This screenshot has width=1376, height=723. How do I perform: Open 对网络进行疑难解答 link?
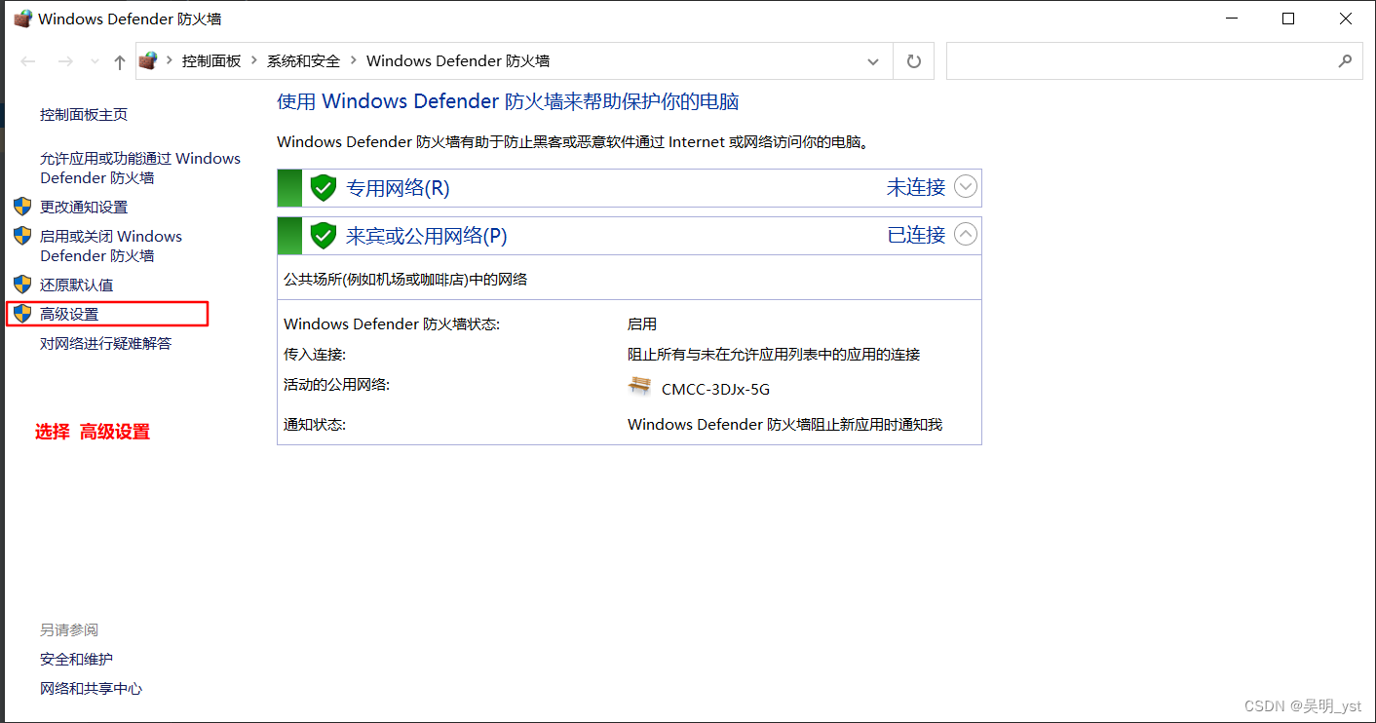[x=105, y=344]
